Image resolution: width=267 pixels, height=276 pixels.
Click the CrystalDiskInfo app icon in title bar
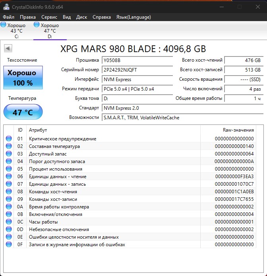(6, 7)
